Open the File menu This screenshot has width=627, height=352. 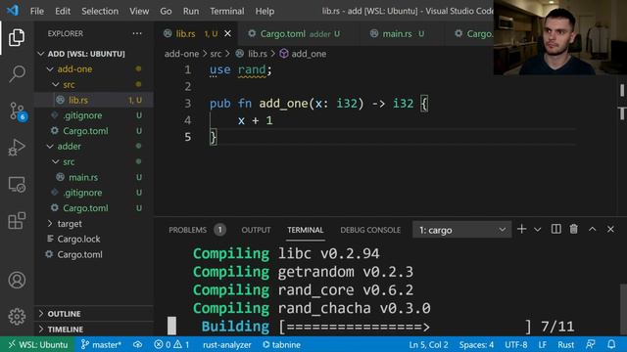pos(37,11)
